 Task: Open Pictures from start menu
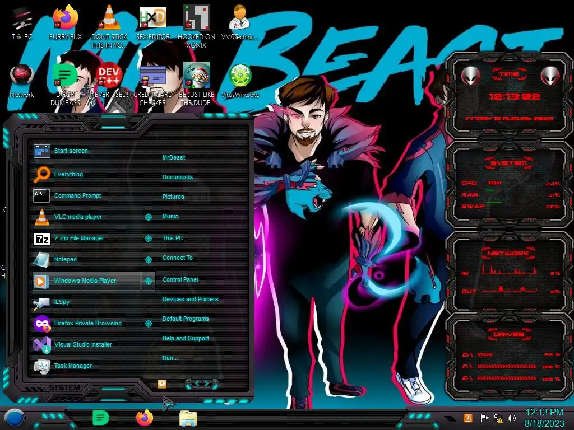click(x=174, y=197)
